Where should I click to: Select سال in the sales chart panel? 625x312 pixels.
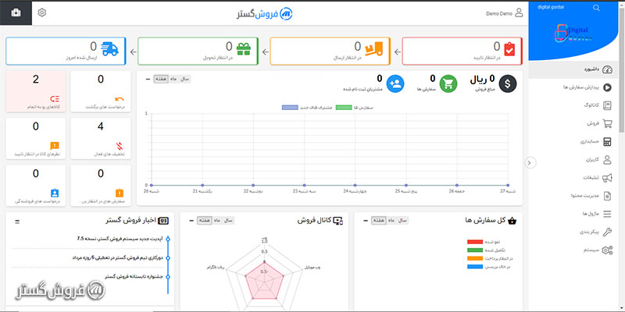(184, 79)
